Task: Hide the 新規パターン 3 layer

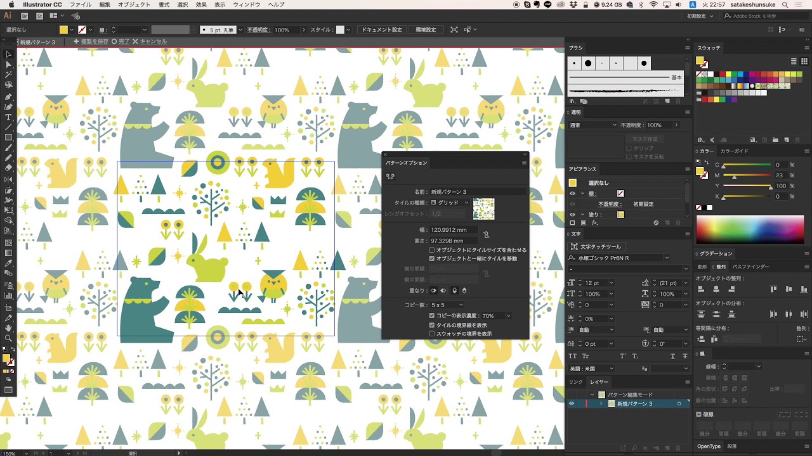Action: (x=572, y=403)
